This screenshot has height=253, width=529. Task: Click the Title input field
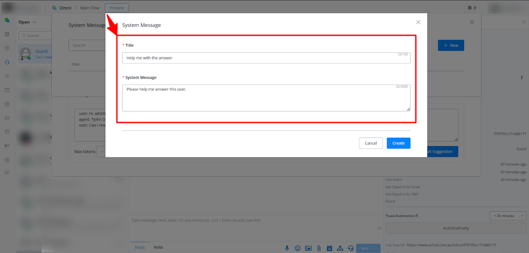(266, 58)
